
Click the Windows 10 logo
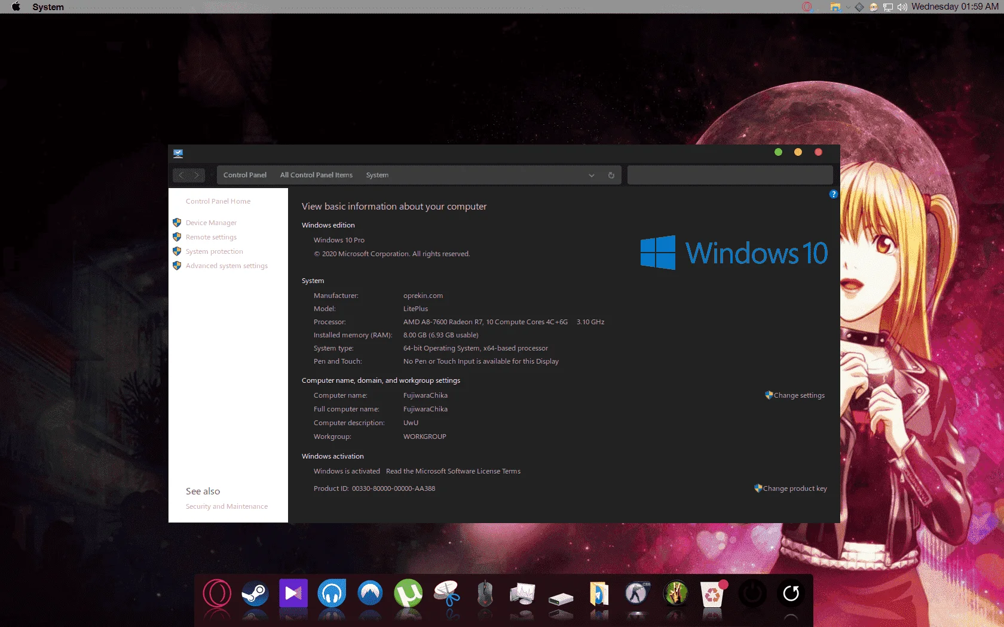pos(734,253)
